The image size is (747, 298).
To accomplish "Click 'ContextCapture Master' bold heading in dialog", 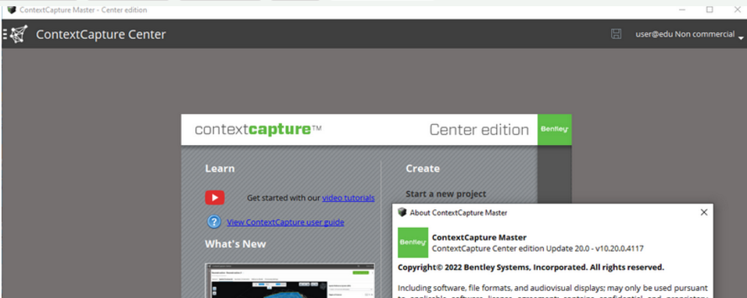I will pyautogui.click(x=479, y=238).
